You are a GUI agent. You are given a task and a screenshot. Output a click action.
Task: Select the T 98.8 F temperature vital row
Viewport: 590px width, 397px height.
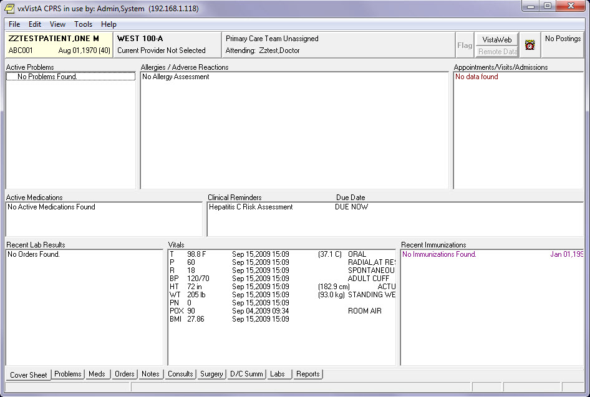tap(282, 254)
